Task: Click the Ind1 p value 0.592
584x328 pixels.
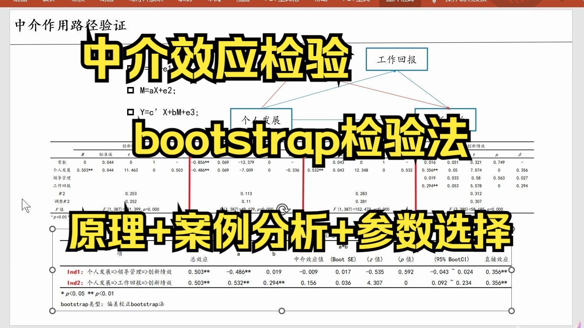Action: 406,272
